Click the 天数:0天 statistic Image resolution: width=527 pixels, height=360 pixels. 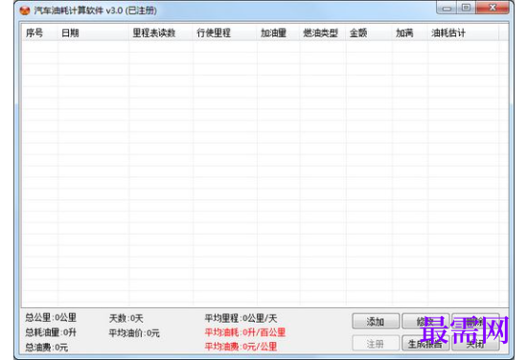(126, 318)
